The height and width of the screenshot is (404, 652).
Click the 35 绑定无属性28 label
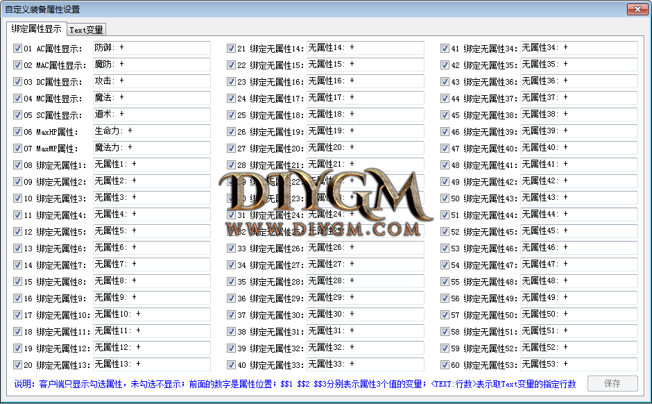(x=271, y=282)
